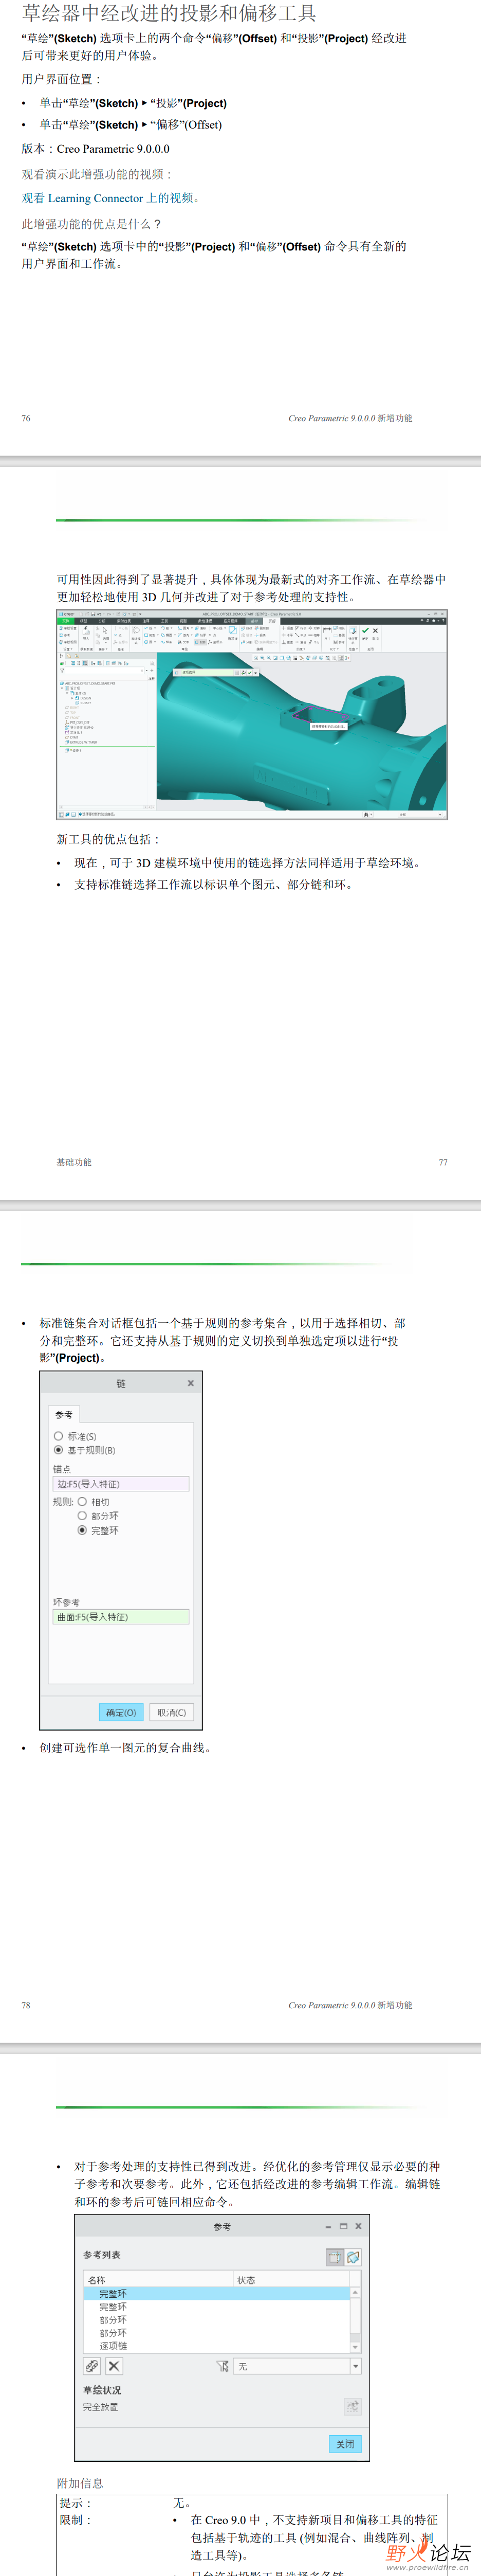Screen dimensions: 481x2576
Task: Click the greyed icon beside 完全放置
Action: tap(352, 2406)
